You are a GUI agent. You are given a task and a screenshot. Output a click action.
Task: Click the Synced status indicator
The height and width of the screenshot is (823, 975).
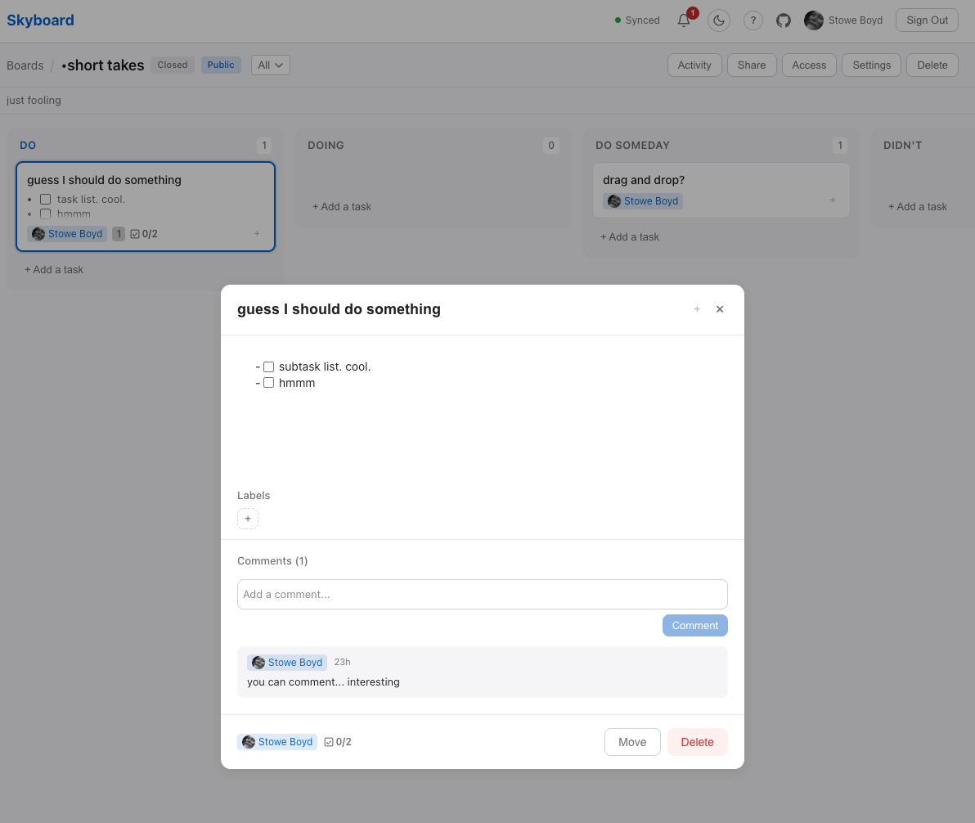tap(637, 20)
